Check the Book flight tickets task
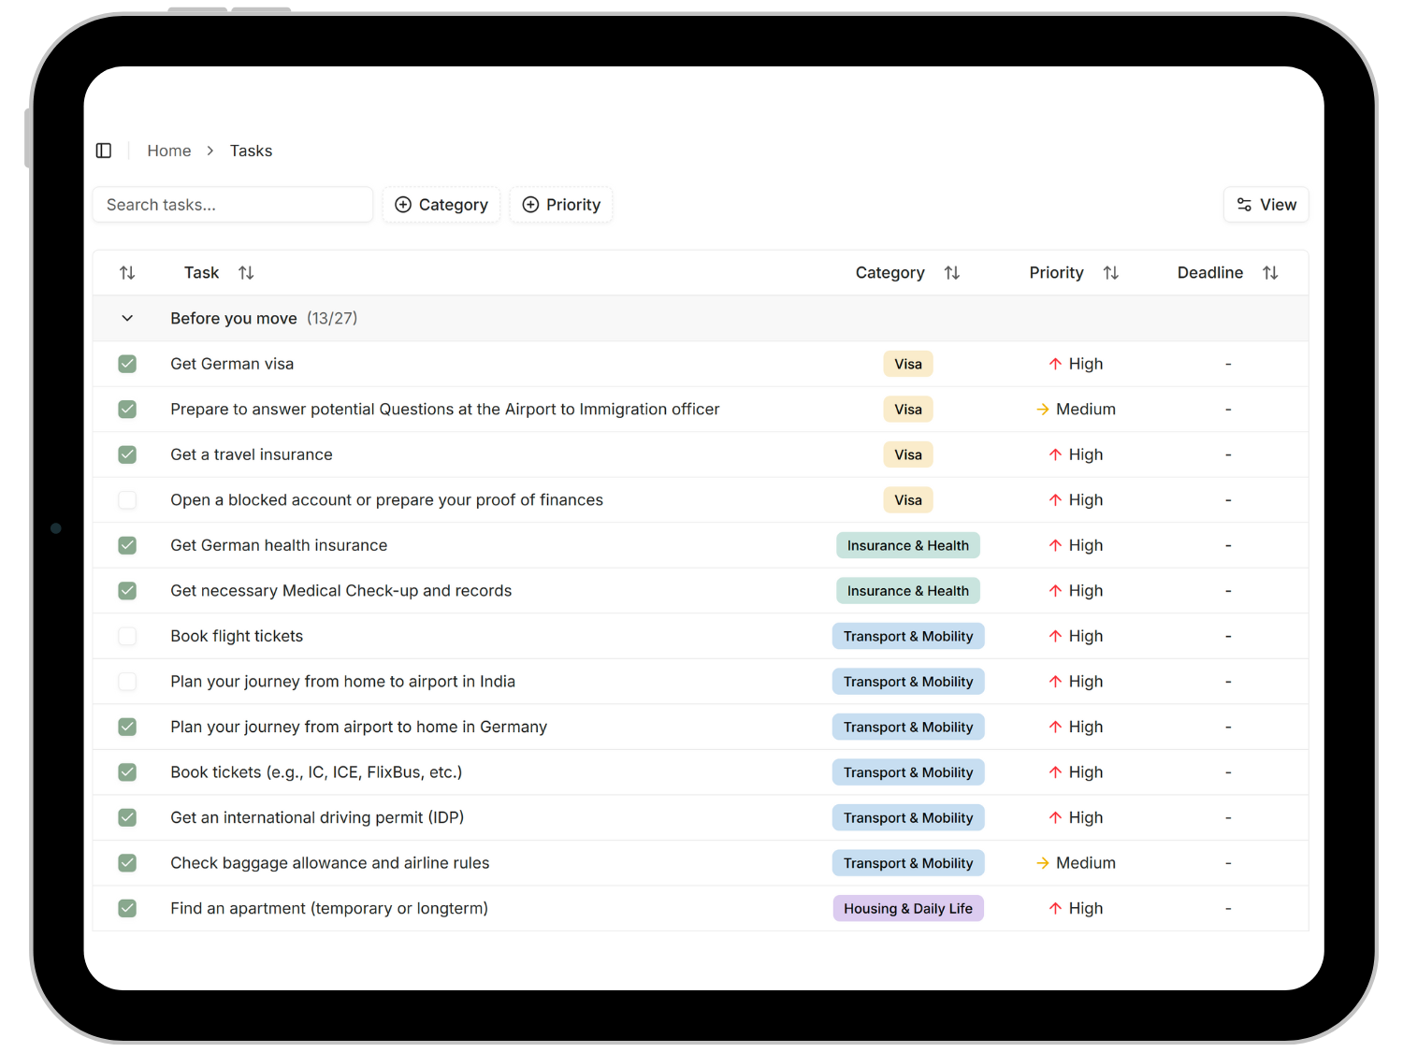 pos(127,636)
